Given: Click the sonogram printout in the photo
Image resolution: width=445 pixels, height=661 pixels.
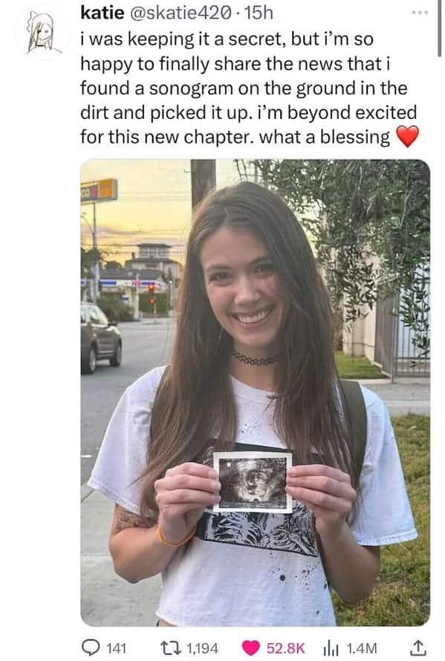Looking at the screenshot, I should coord(253,482).
